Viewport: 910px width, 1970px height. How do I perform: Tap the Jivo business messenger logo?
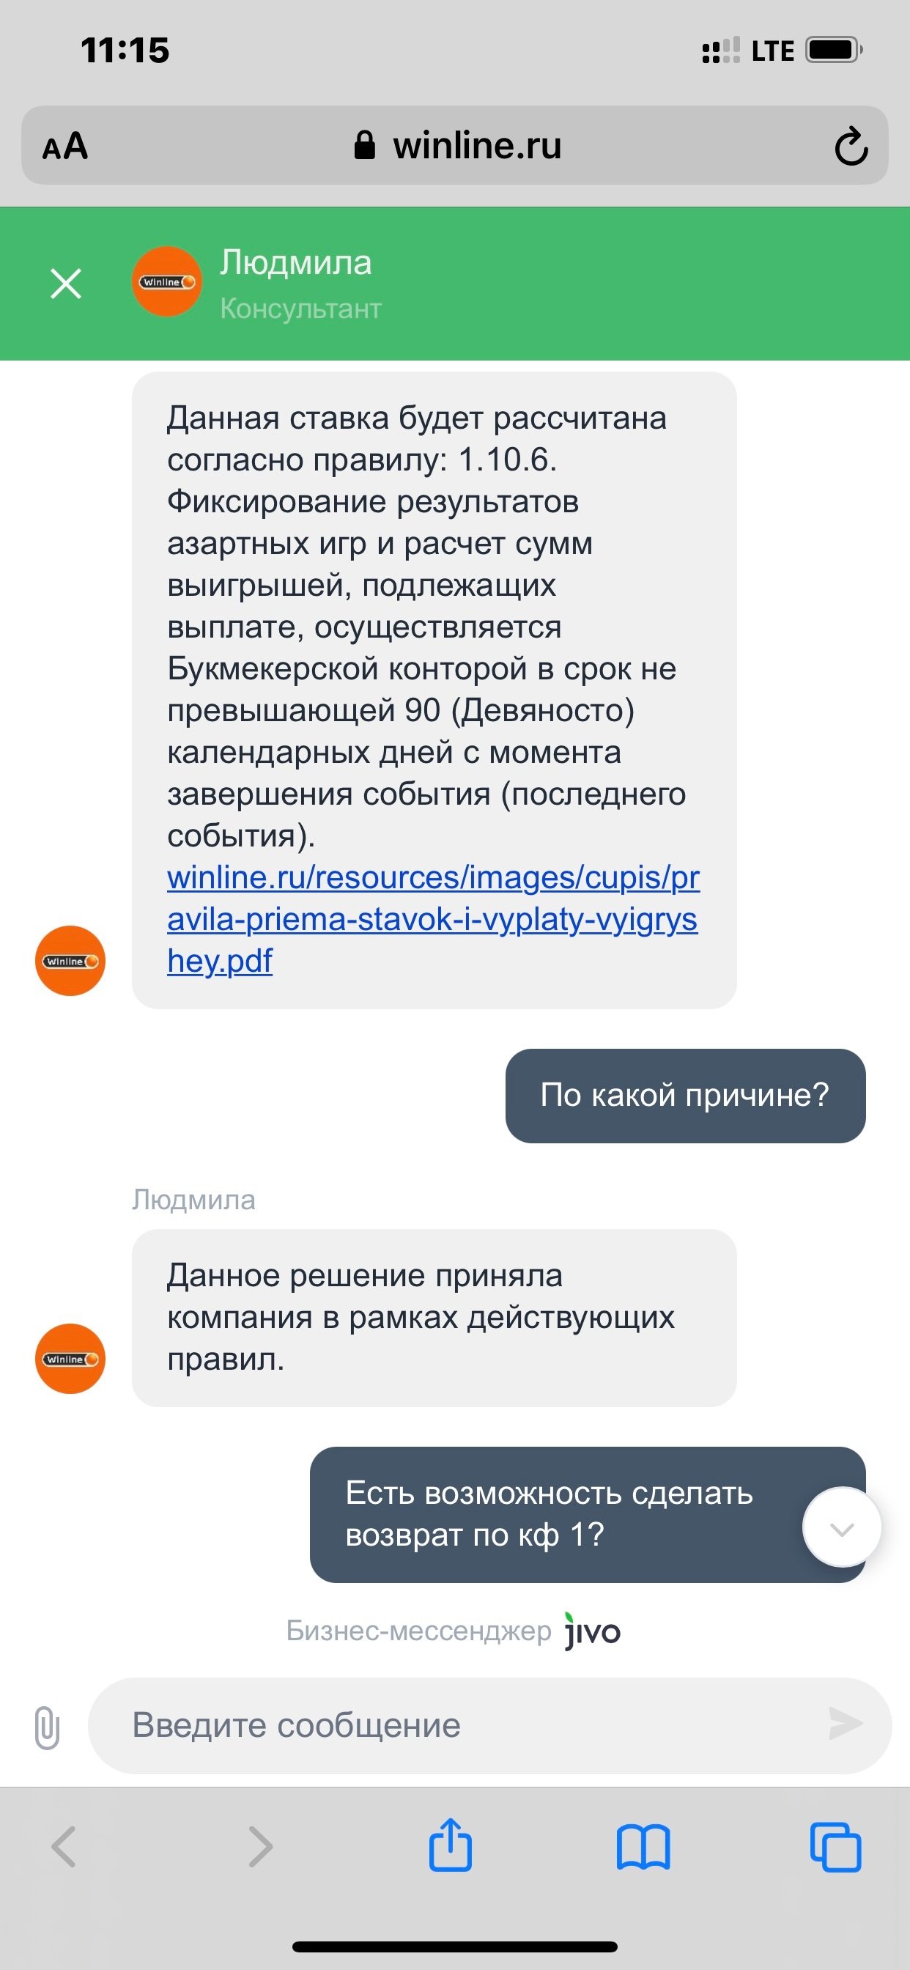(x=592, y=1631)
